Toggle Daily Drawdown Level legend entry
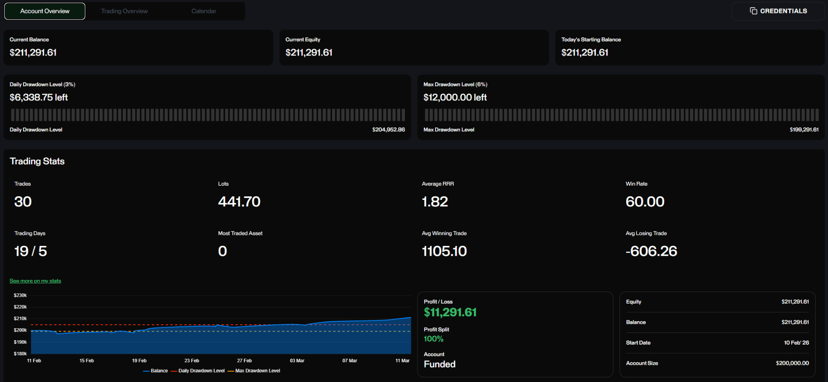 tap(198, 371)
